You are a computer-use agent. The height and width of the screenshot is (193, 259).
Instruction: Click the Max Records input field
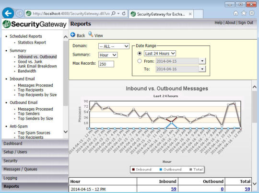coord(106,64)
